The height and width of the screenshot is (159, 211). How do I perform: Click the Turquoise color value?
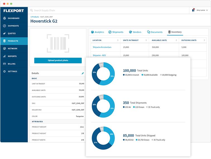point(80,116)
